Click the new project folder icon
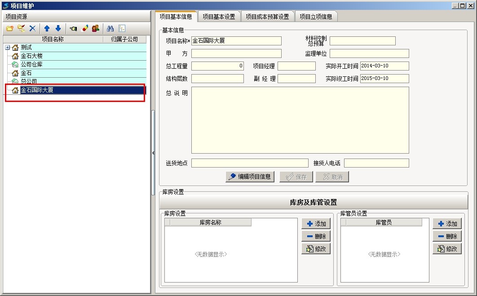477x296 pixels. coord(9,29)
